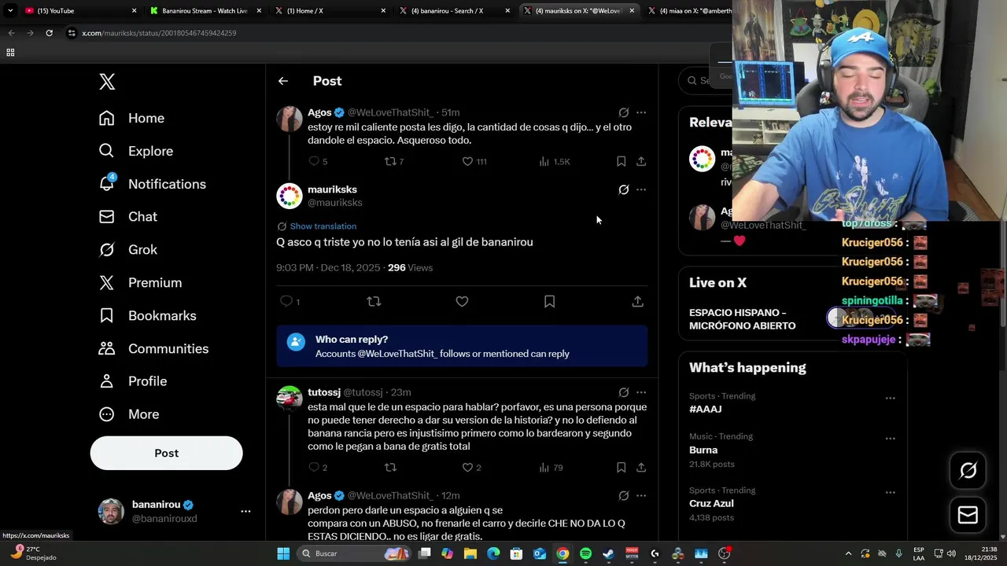Viewport: 1007px width, 566px height.
Task: Open Premium in the sidebar
Action: (x=140, y=283)
